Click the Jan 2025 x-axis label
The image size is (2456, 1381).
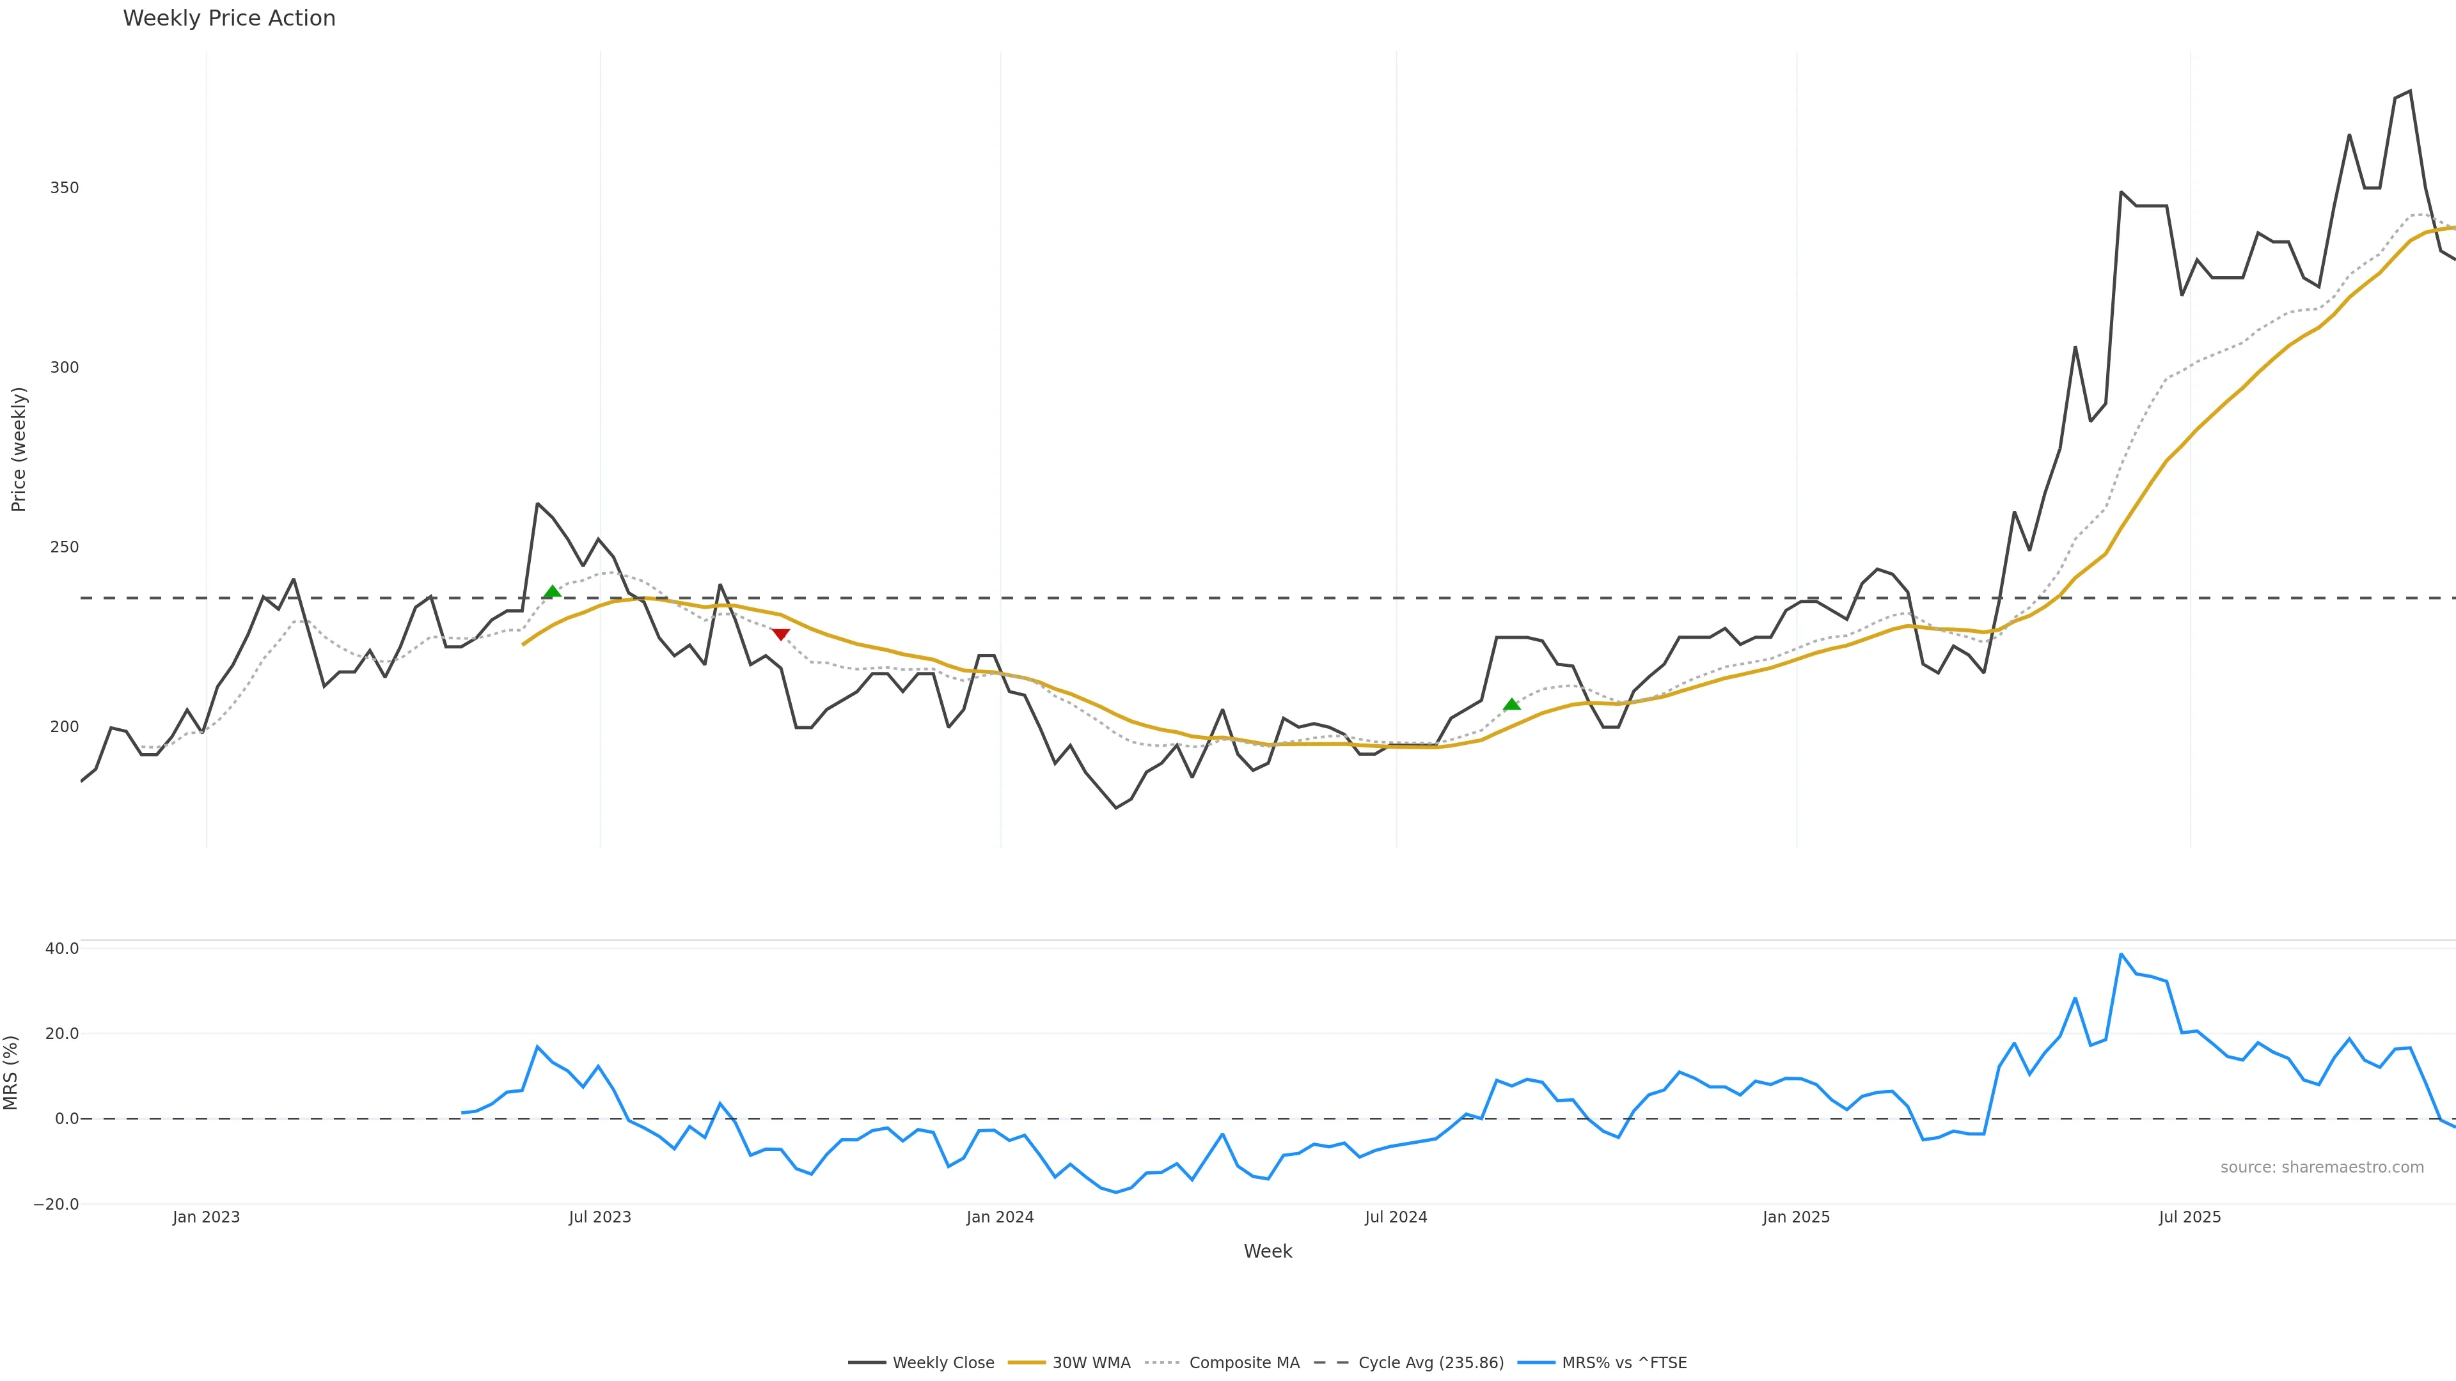pyautogui.click(x=1796, y=1217)
